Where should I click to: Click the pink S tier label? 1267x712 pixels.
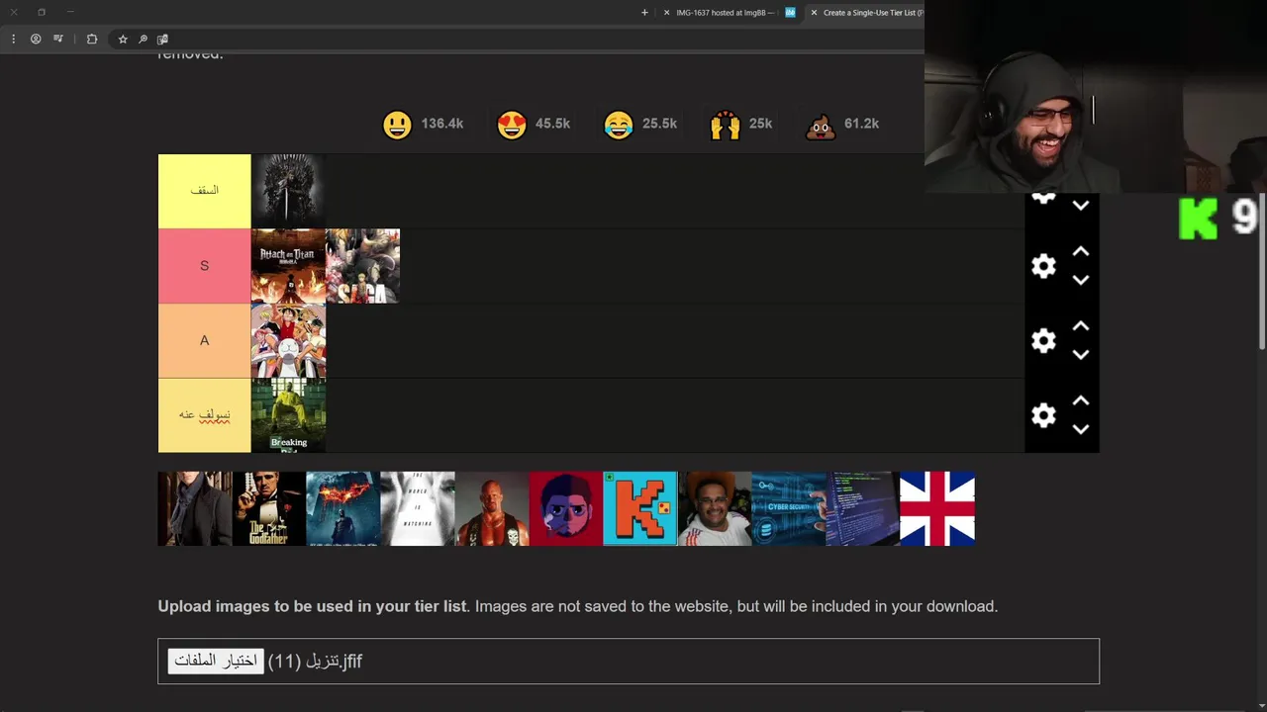point(205,266)
